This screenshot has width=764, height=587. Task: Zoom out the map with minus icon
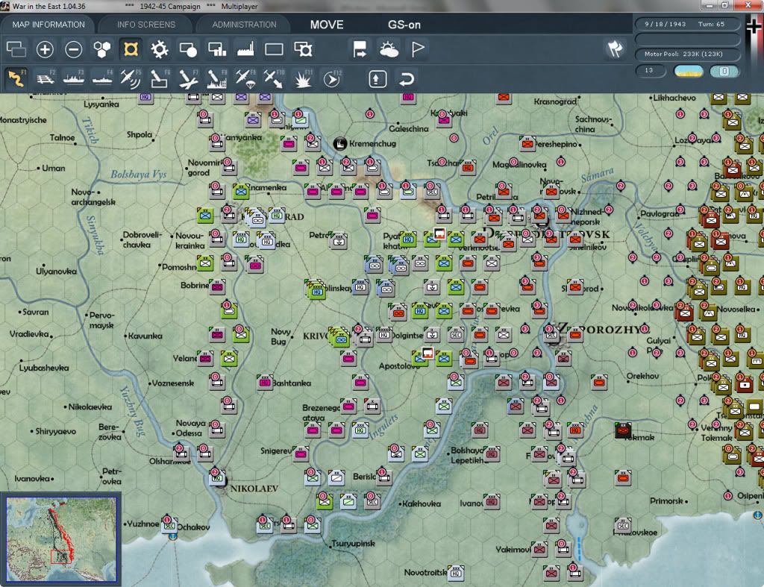click(74, 49)
